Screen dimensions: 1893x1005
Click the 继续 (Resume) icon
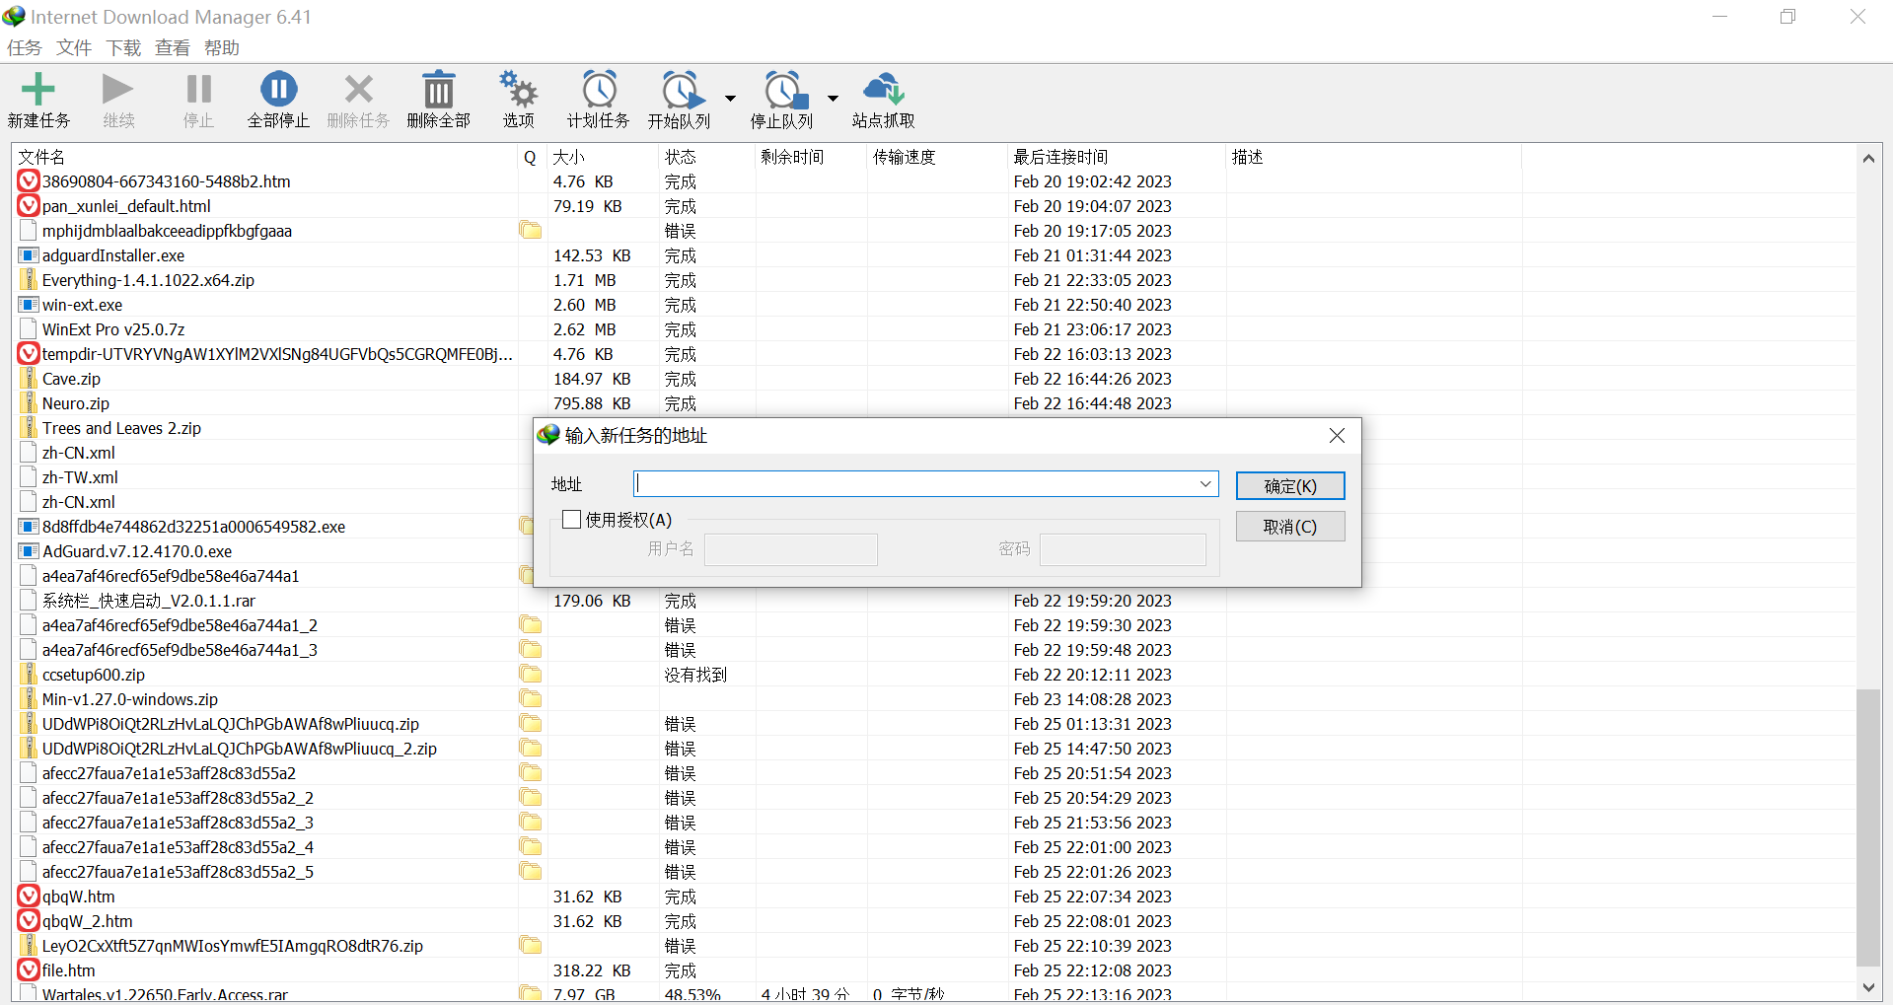(117, 98)
